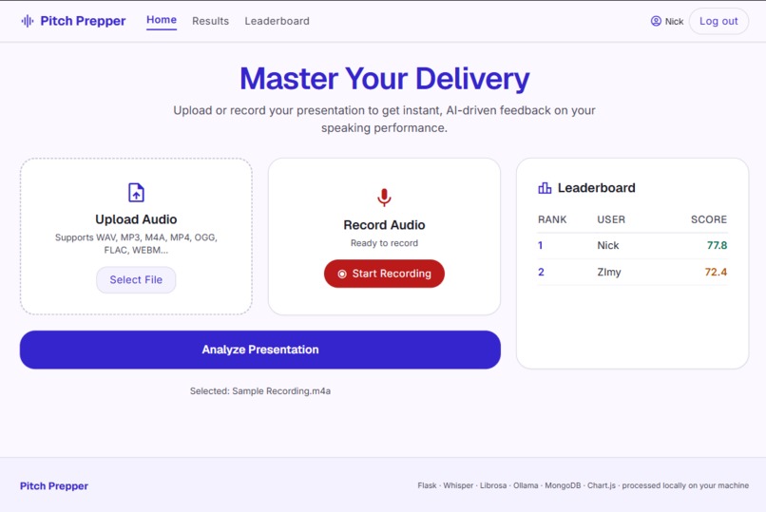Viewport: 766px width, 512px height.
Task: Click Analyze Presentation button
Action: 259,350
